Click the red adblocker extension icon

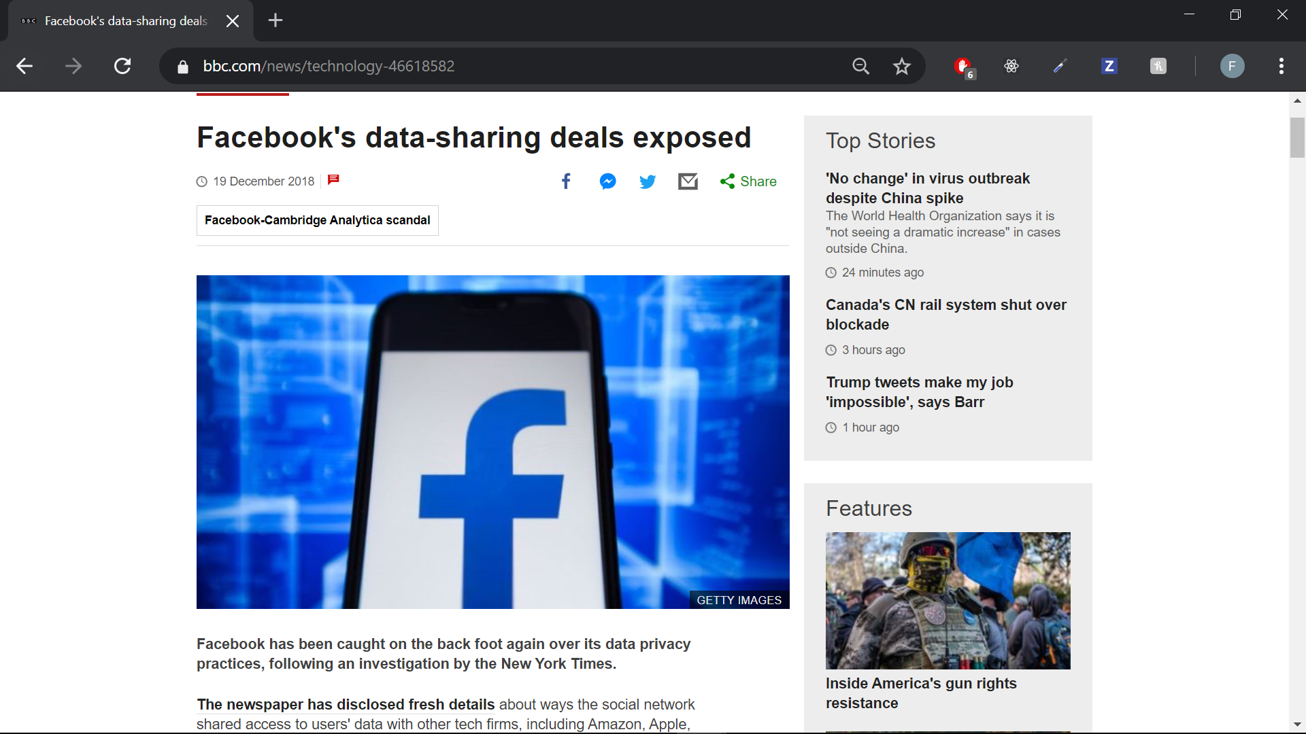(x=963, y=66)
